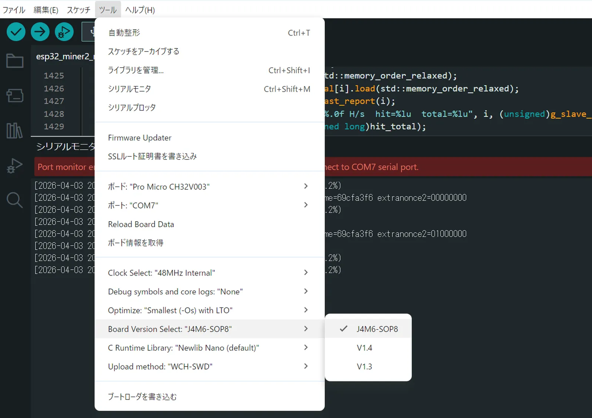The image size is (592, 418).
Task: Click Firmware Updater menu entry
Action: tap(139, 138)
